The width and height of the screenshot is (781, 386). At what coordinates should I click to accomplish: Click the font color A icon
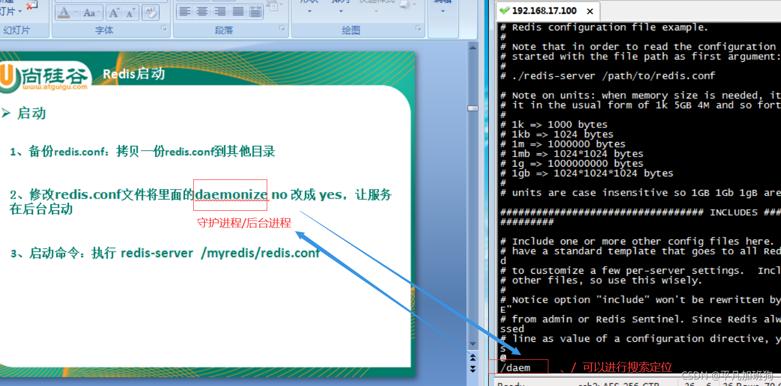[x=64, y=12]
